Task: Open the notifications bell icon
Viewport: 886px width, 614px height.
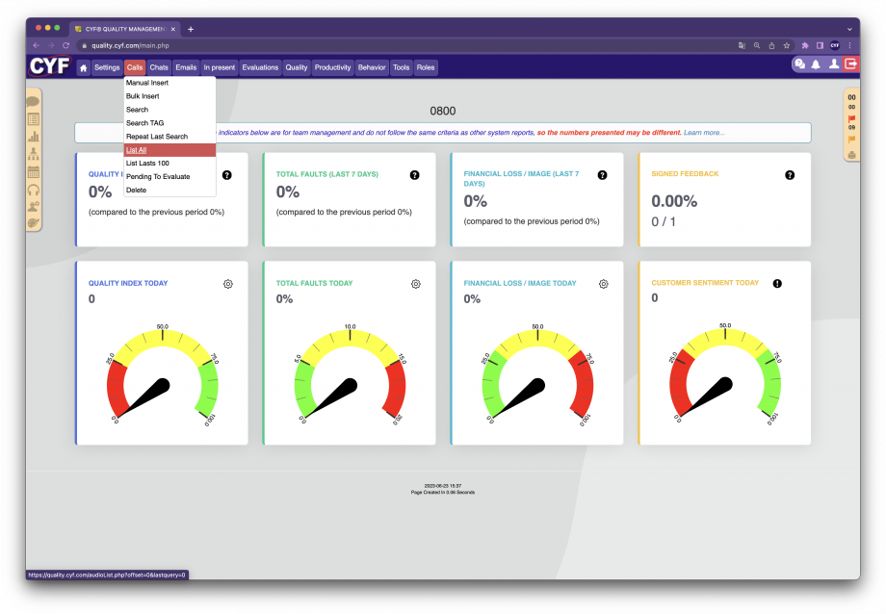Action: 816,64
